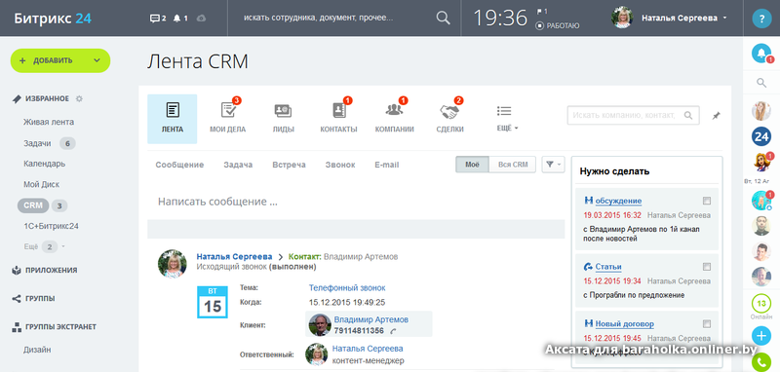The height and width of the screenshot is (372, 780).
Task: Open the chat messages icon in header
Action: [x=154, y=19]
